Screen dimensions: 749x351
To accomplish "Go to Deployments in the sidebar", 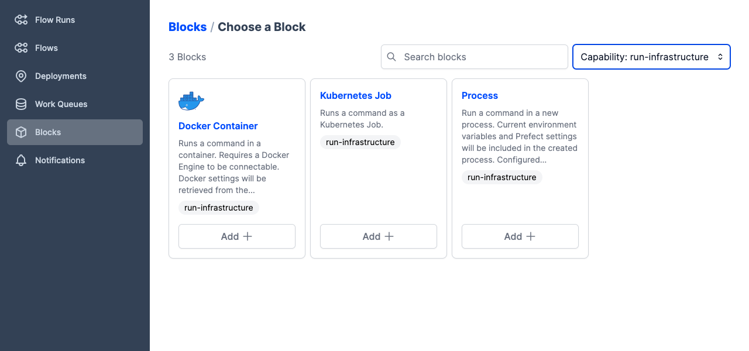I will point(60,76).
